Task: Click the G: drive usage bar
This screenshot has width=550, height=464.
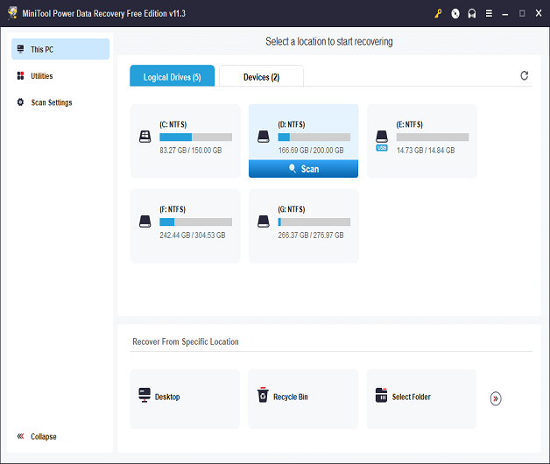Action: (x=314, y=221)
